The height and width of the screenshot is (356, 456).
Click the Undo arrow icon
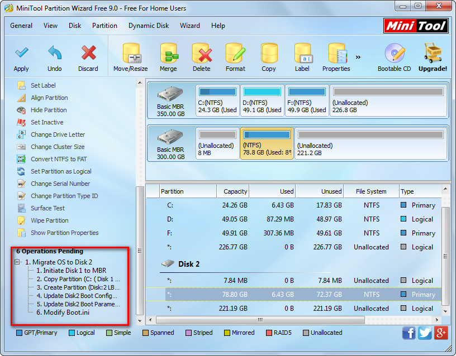click(55, 52)
